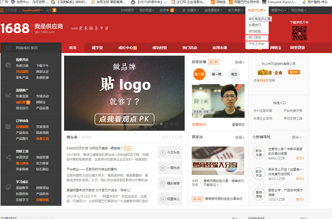The image size is (332, 219).
Task: Open 开店流程 in the sidebar
Action: (x=22, y=72)
